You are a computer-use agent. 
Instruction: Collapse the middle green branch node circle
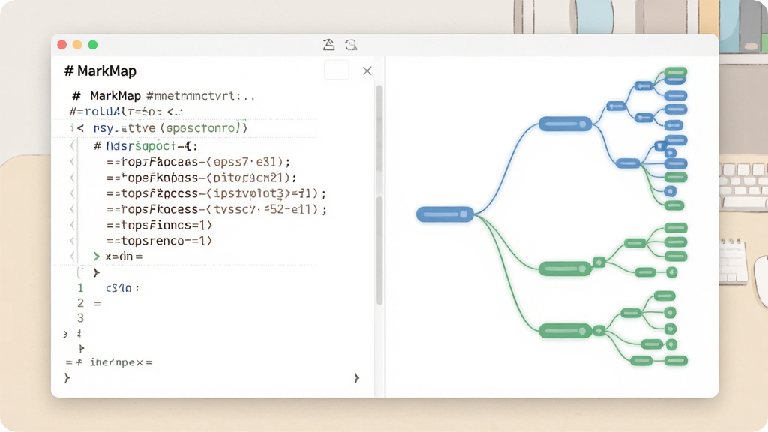pos(582,268)
